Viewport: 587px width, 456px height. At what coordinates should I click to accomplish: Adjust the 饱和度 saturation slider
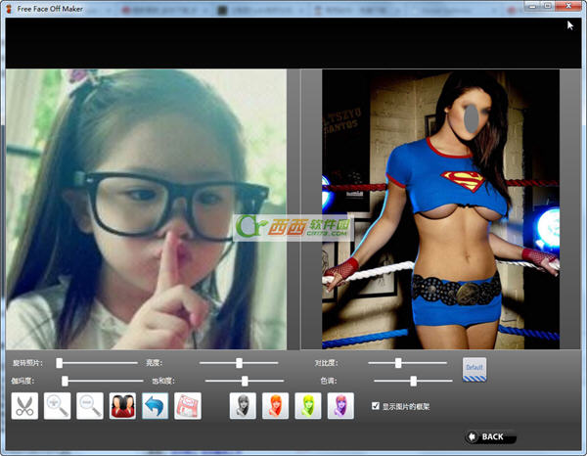(245, 381)
